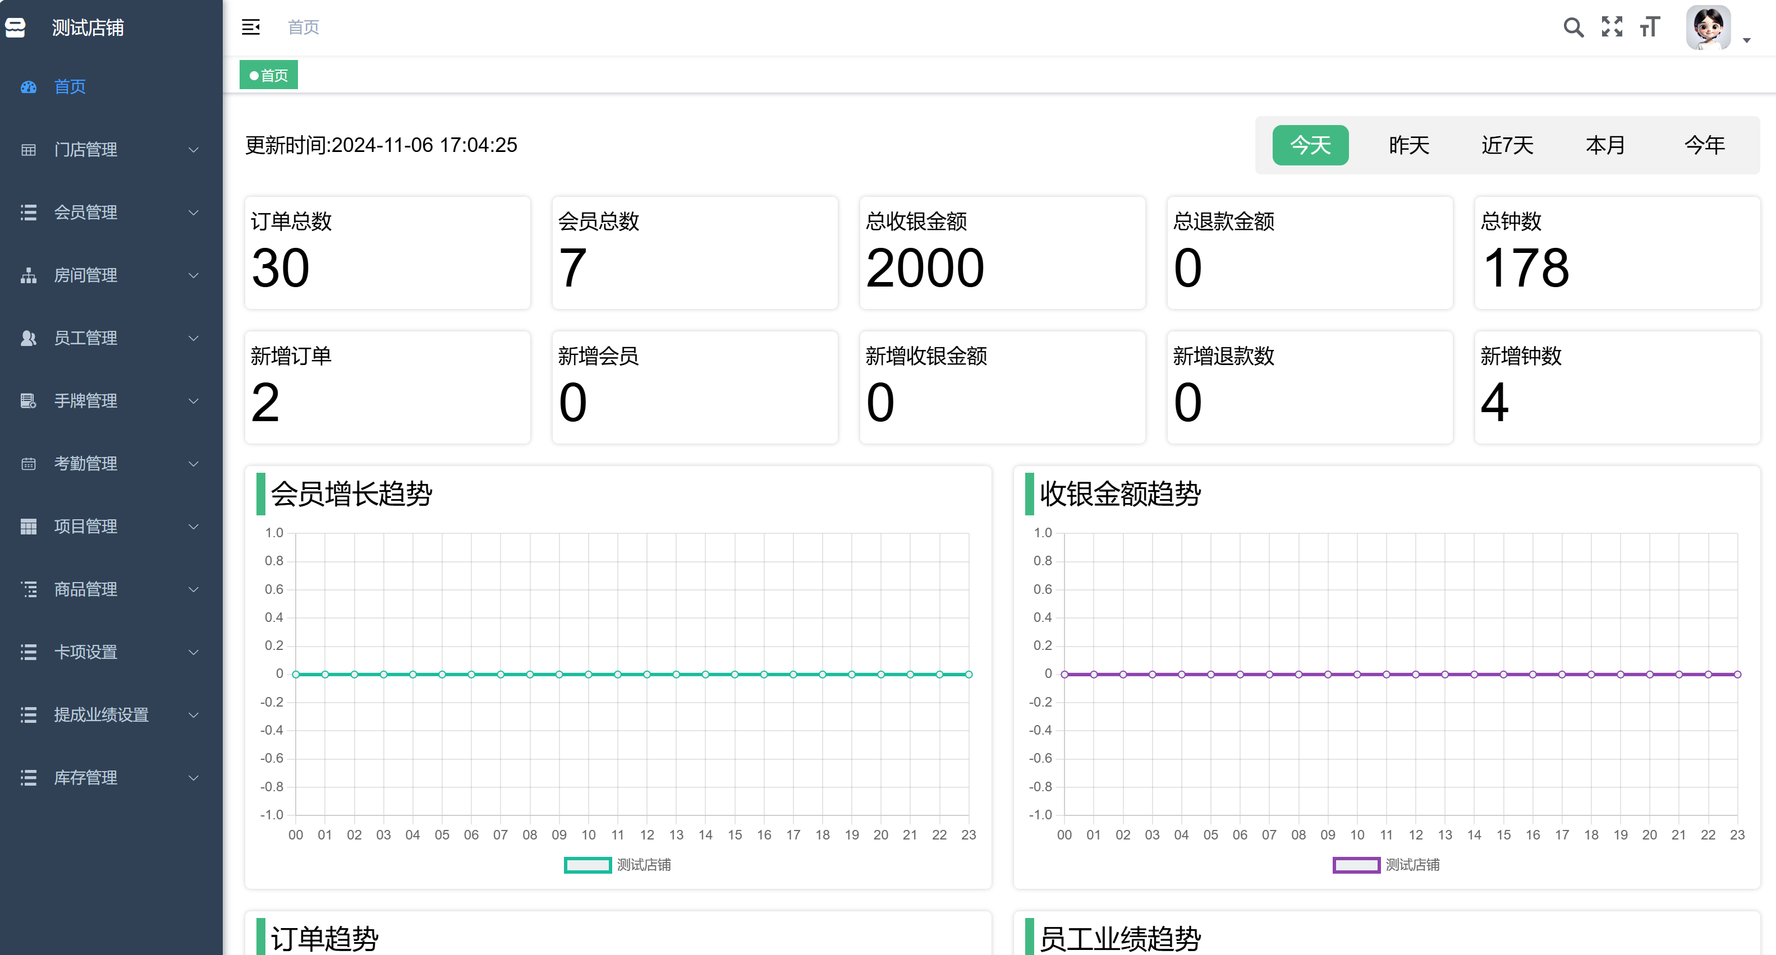
Task: Expand 考勤管理 menu chevron
Action: pyautogui.click(x=194, y=464)
